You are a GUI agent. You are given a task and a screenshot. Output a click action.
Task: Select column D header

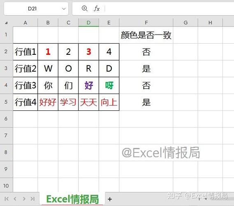[x=89, y=23]
